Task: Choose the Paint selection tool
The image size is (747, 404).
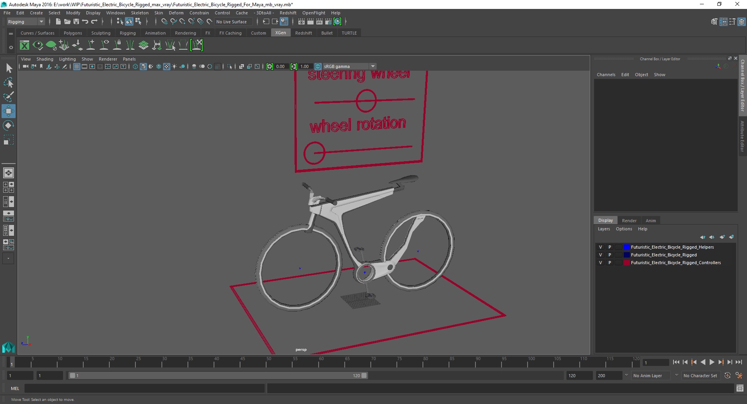Action: coord(9,97)
